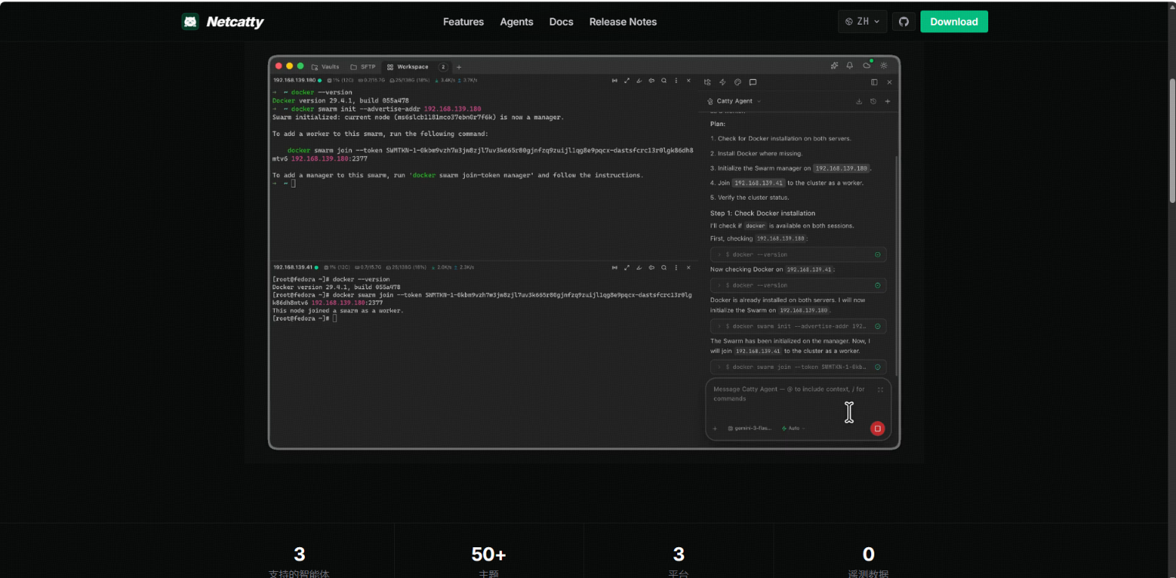Image resolution: width=1176 pixels, height=578 pixels.
Task: Expand first docker --version command block
Action: pyautogui.click(x=798, y=254)
